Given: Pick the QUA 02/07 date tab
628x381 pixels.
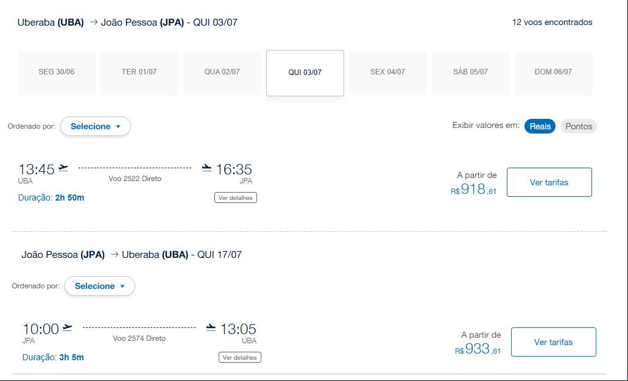Looking at the screenshot, I should pos(222,73).
